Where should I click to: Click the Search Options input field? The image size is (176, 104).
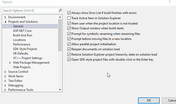pos(30,11)
